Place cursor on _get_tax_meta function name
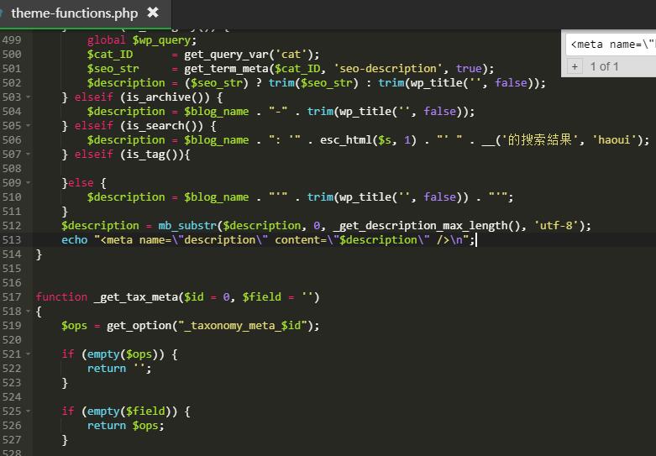The image size is (656, 456). point(136,297)
